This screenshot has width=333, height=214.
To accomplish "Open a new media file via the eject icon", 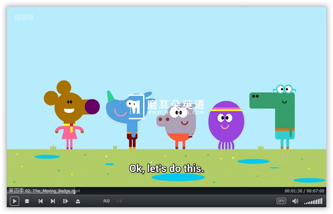I will 78,201.
